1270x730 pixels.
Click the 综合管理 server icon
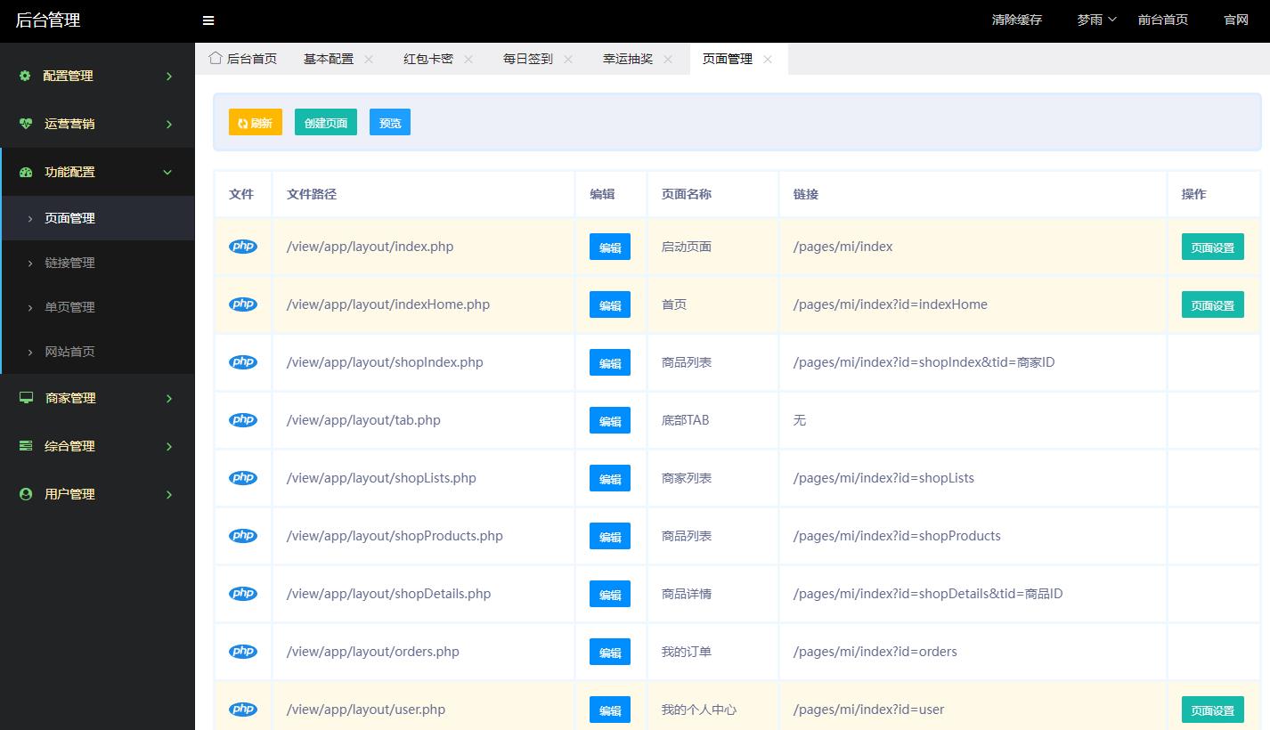coord(26,446)
